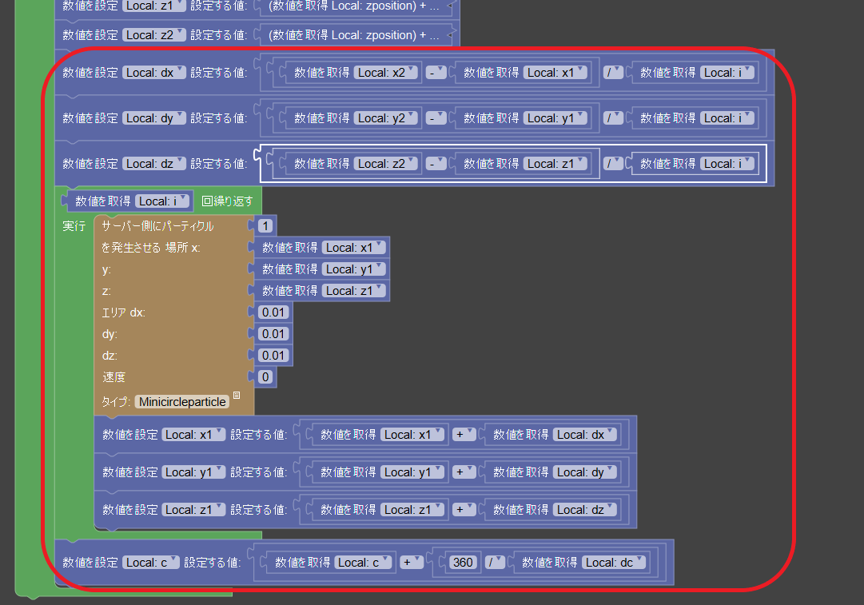Change the "+" operator in x1 update block
Viewport: 864px width, 605px height.
464,434
